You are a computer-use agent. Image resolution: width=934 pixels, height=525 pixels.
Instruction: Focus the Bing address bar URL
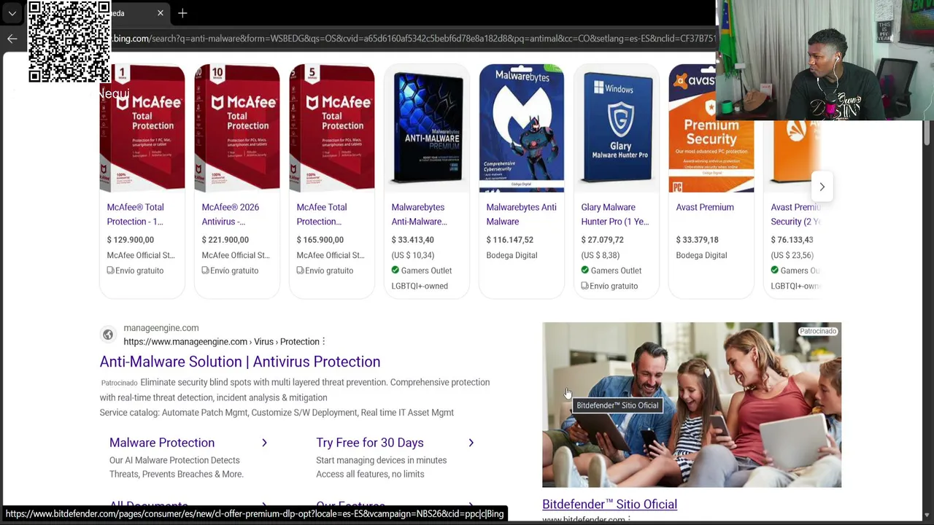pyautogui.click(x=414, y=39)
